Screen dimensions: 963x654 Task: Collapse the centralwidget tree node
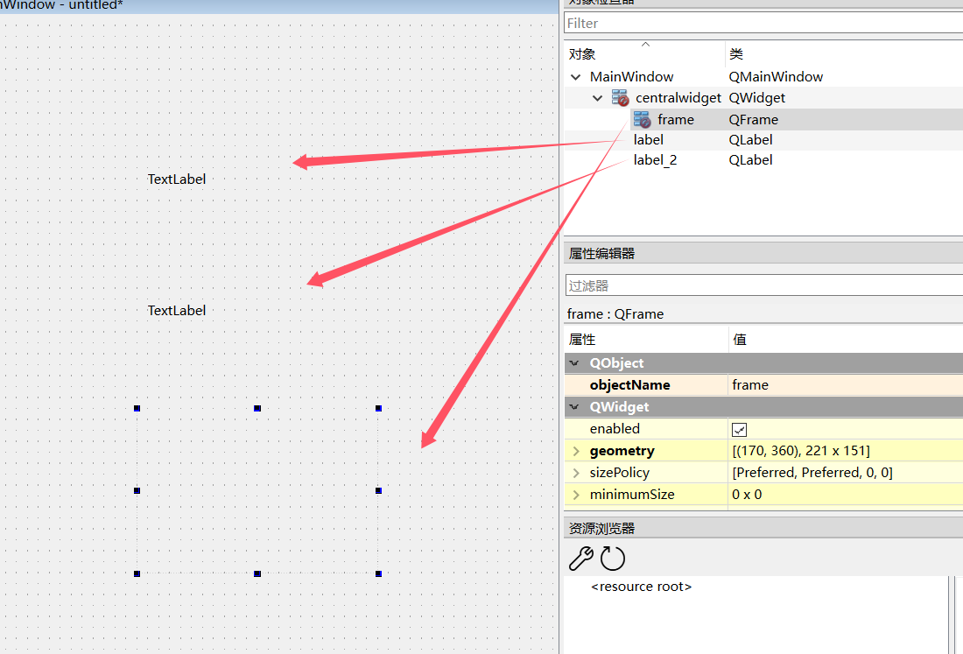tap(597, 98)
